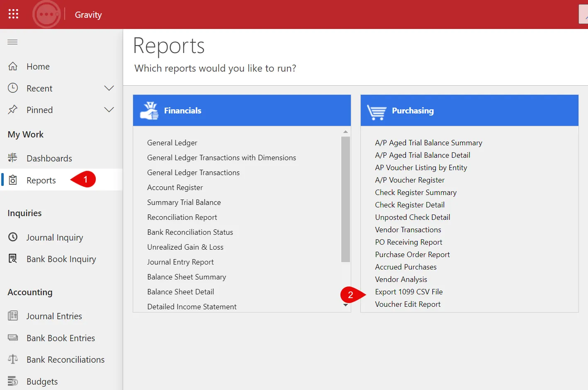This screenshot has width=588, height=390.
Task: Click the Home house icon
Action: click(x=13, y=66)
